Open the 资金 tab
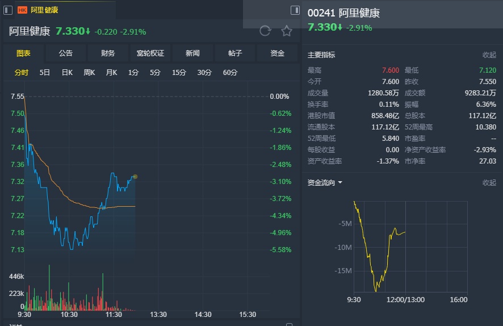 tap(277, 53)
